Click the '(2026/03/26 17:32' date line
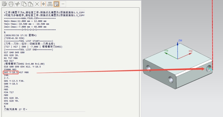 point(20,35)
